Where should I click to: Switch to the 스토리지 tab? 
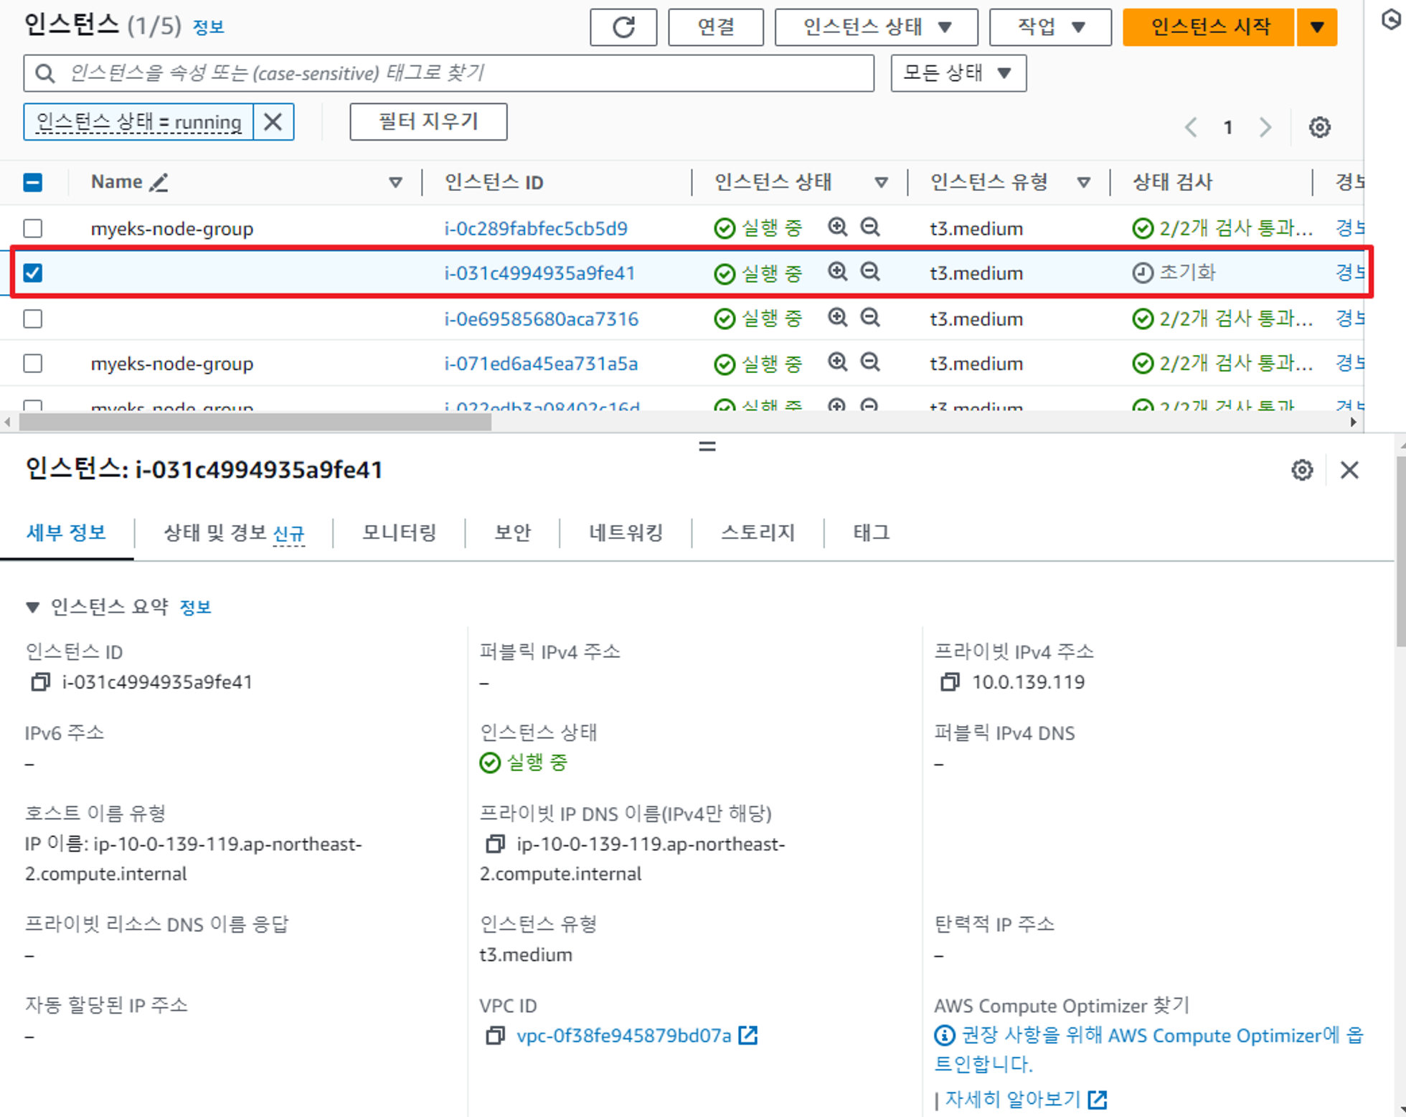758,533
